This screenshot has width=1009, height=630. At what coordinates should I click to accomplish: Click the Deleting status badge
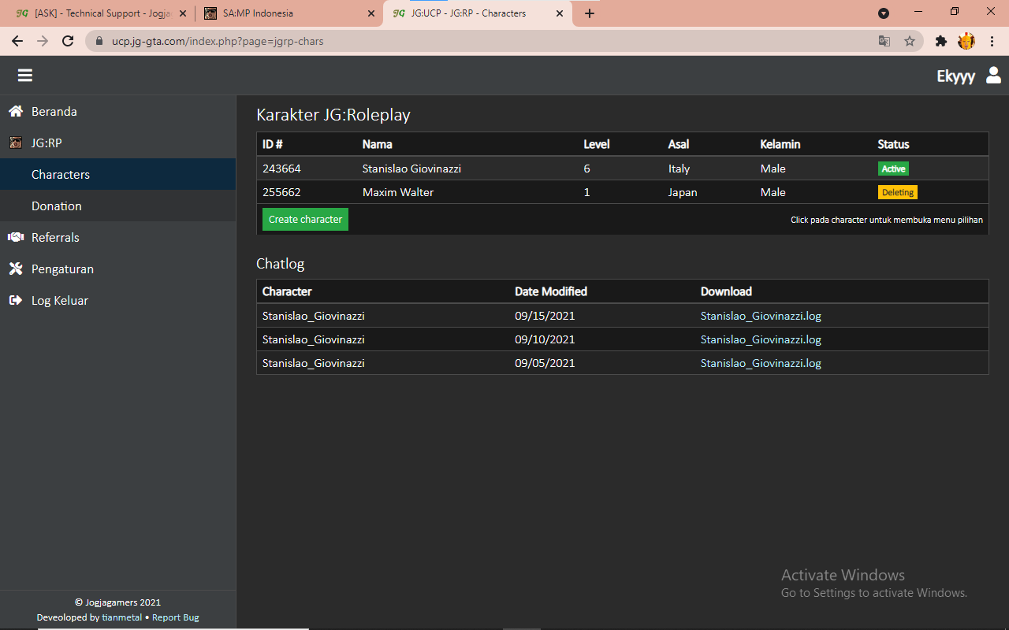(x=898, y=192)
